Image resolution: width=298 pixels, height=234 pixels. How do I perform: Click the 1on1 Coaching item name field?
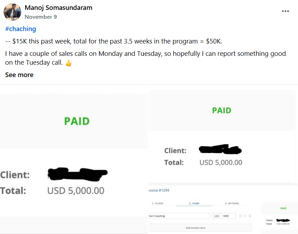click(179, 216)
